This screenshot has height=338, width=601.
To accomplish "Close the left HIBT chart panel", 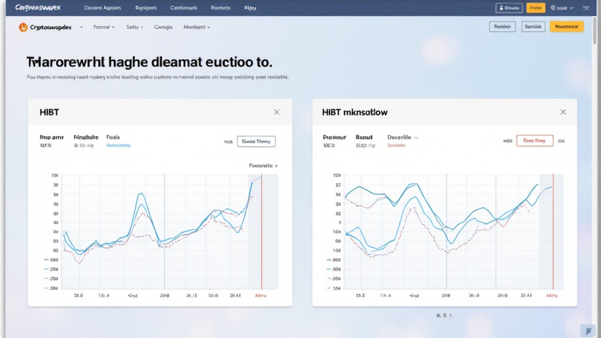I will [276, 112].
